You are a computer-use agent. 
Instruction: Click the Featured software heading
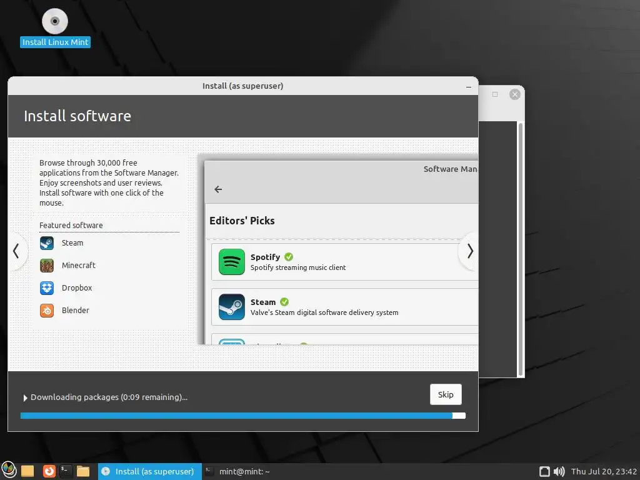point(71,225)
